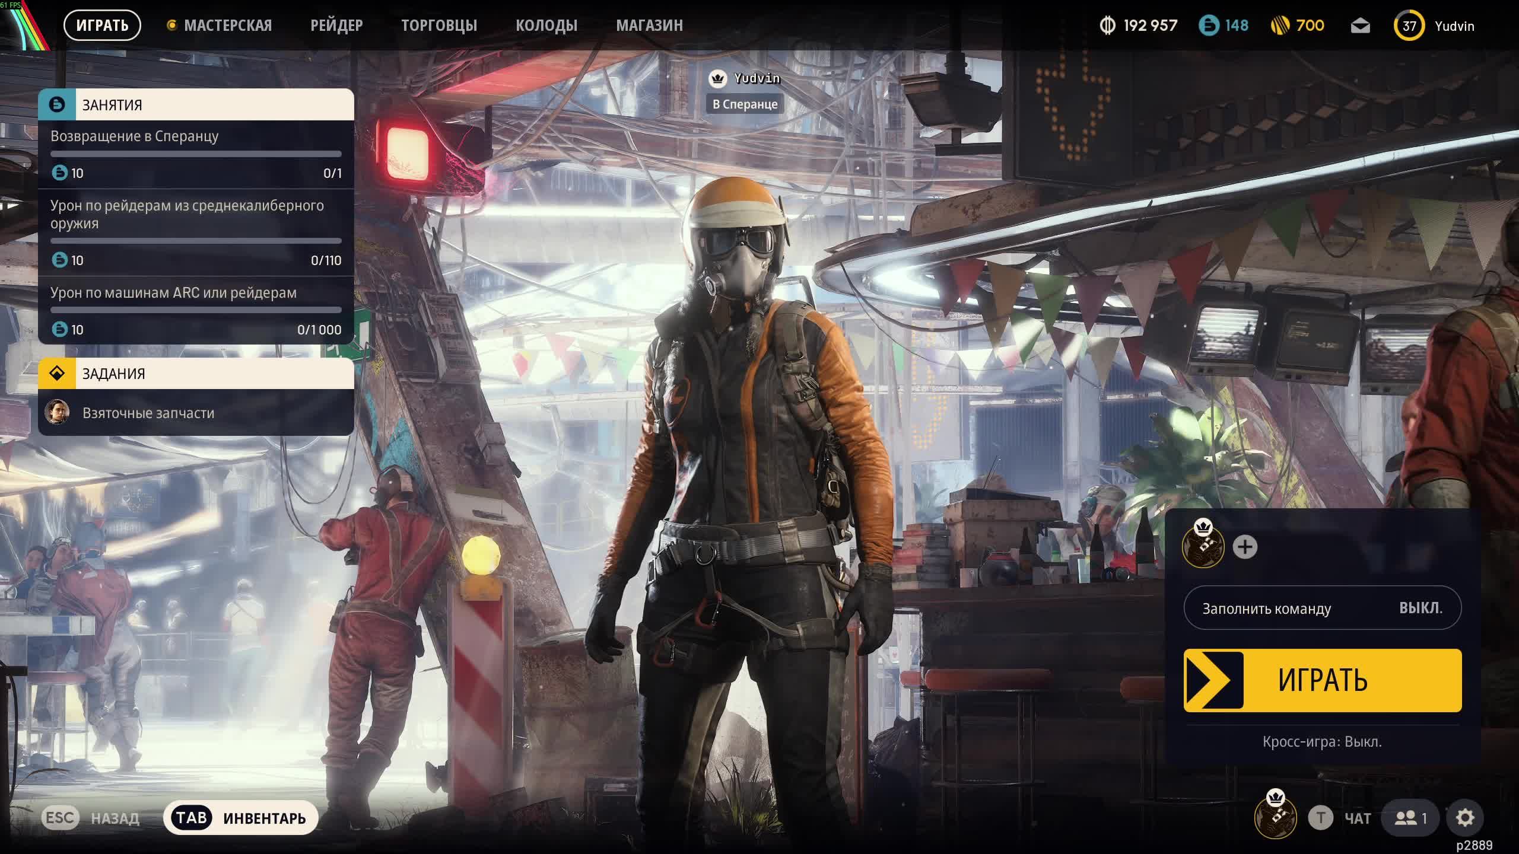Open the party members count icon
Viewport: 1519px width, 854px height.
coord(1410,818)
